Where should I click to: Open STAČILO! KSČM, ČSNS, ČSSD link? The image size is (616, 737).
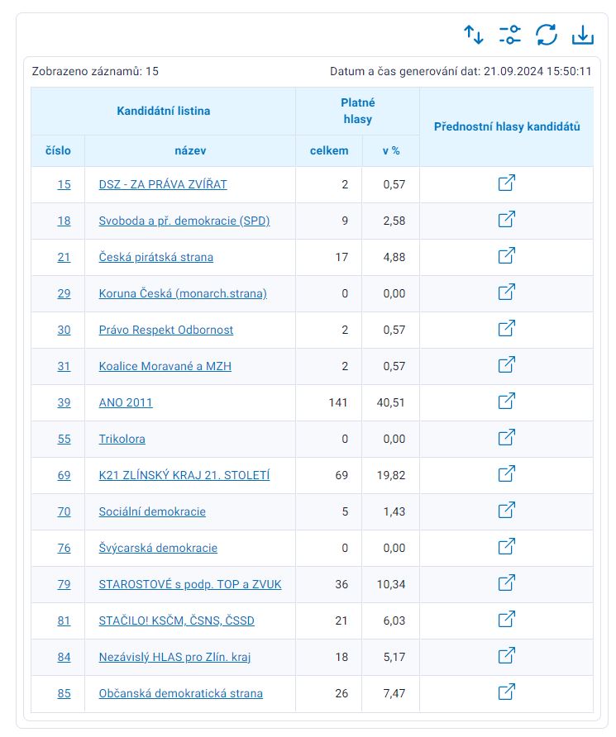coord(176,621)
